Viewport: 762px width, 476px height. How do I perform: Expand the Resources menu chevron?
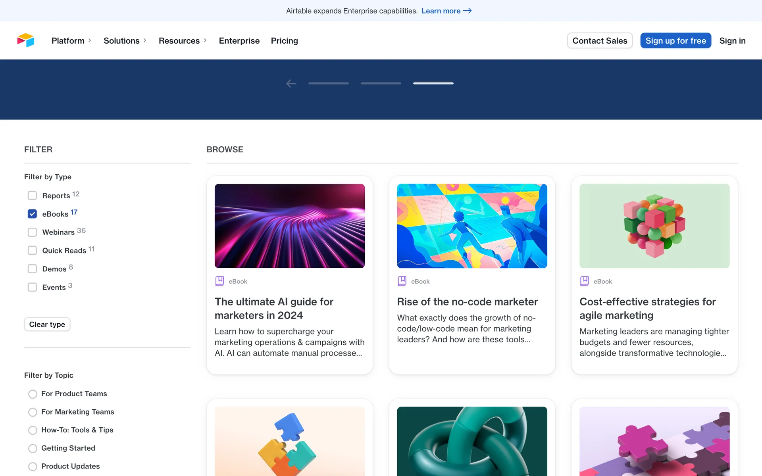205,40
